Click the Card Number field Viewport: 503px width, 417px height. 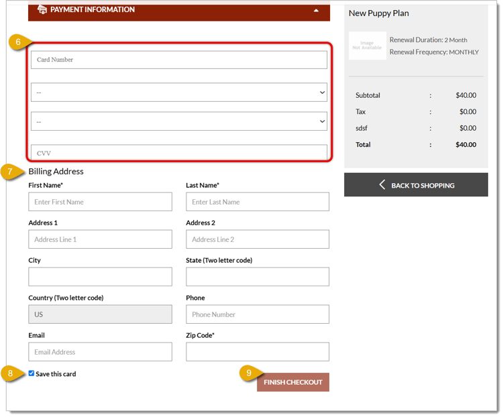pos(178,60)
